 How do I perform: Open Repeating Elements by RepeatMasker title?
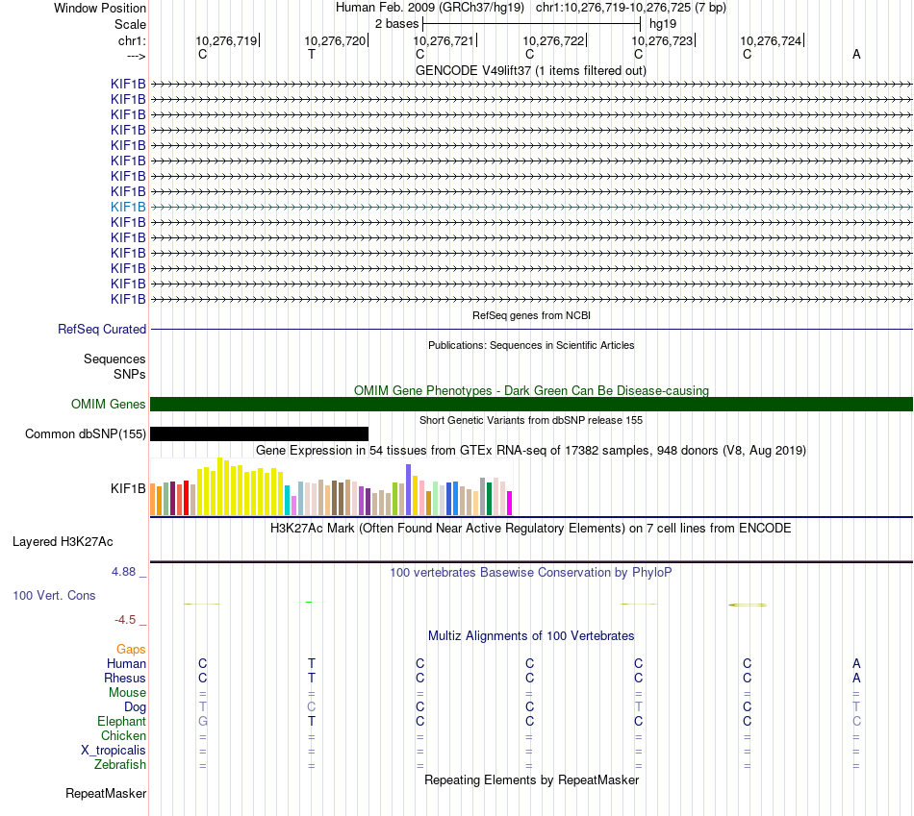click(531, 780)
